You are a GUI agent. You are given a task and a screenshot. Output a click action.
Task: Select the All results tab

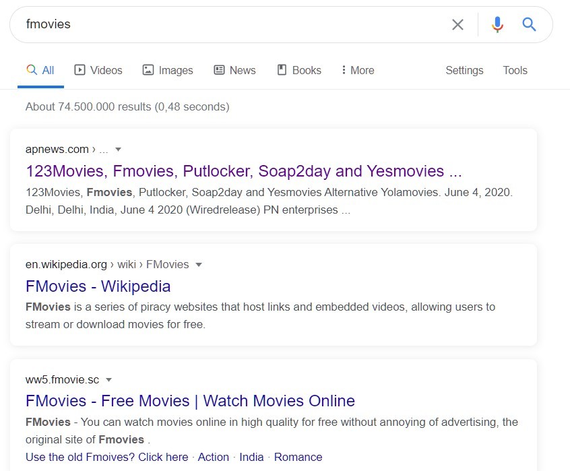[40, 70]
